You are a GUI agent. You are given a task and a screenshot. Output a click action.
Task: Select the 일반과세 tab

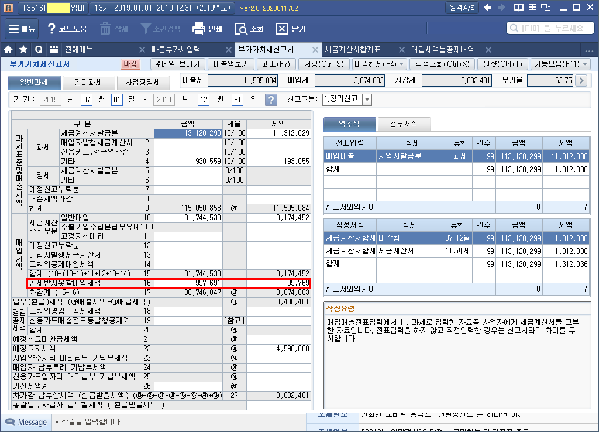(x=34, y=82)
